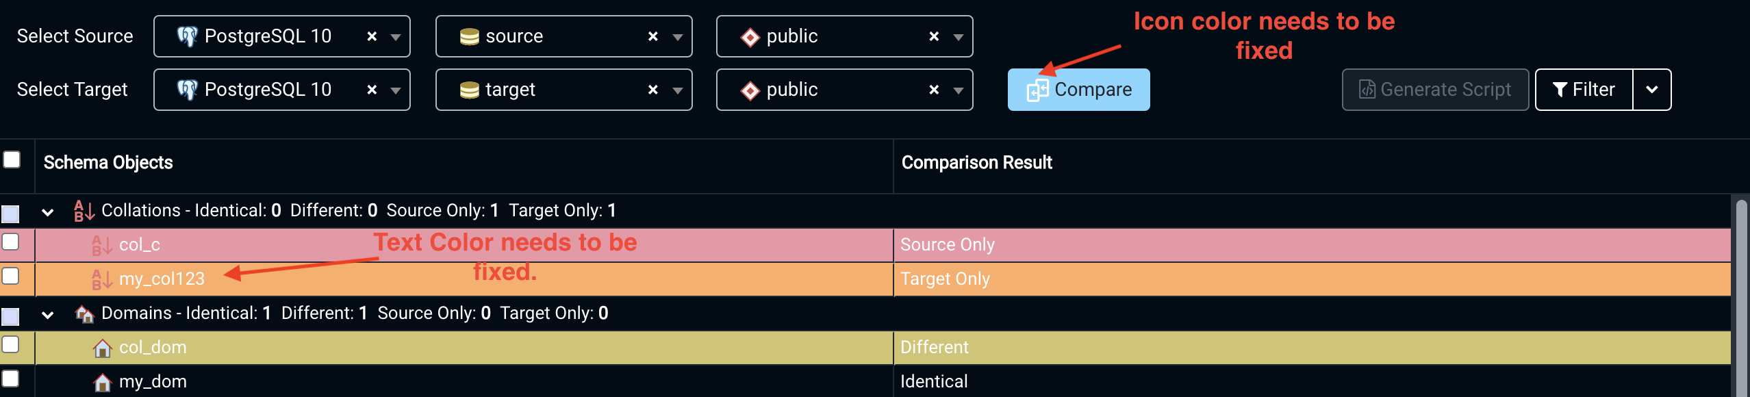Click the Comparison Result column header
Image resolution: width=1750 pixels, height=397 pixels.
[x=976, y=163]
